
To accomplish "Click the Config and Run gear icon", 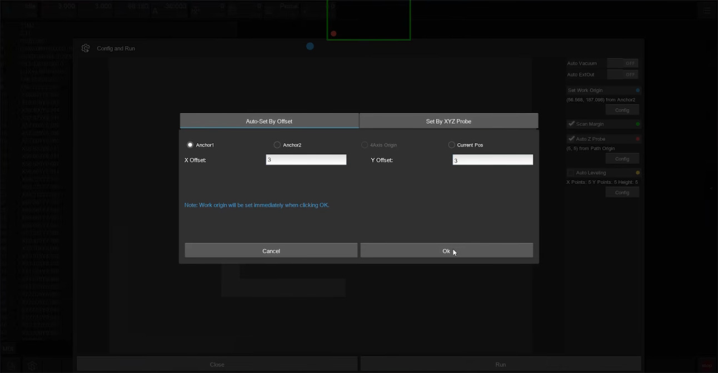I will click(x=86, y=48).
